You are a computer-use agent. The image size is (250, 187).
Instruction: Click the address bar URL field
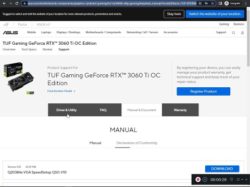pyautogui.click(x=112, y=3)
